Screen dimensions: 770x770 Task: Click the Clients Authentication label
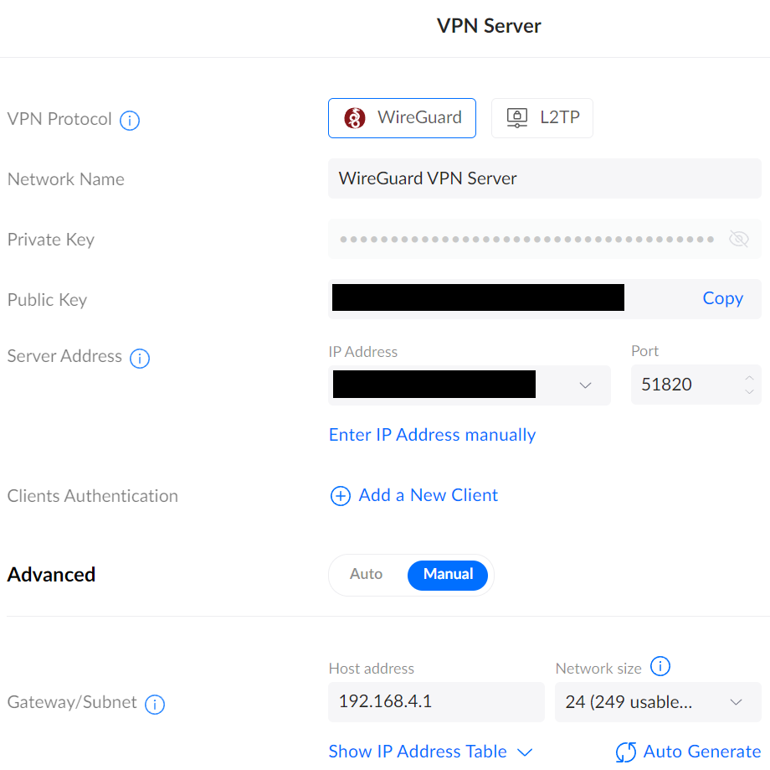(93, 496)
